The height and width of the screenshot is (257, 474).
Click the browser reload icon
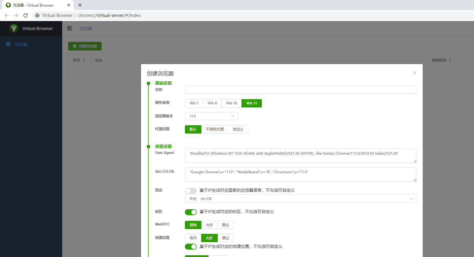click(x=25, y=15)
